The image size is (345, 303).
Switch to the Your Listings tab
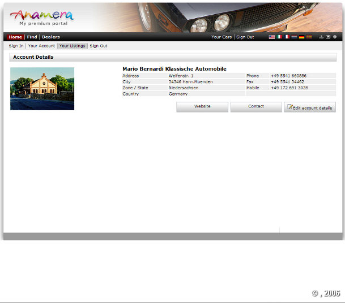pyautogui.click(x=72, y=46)
